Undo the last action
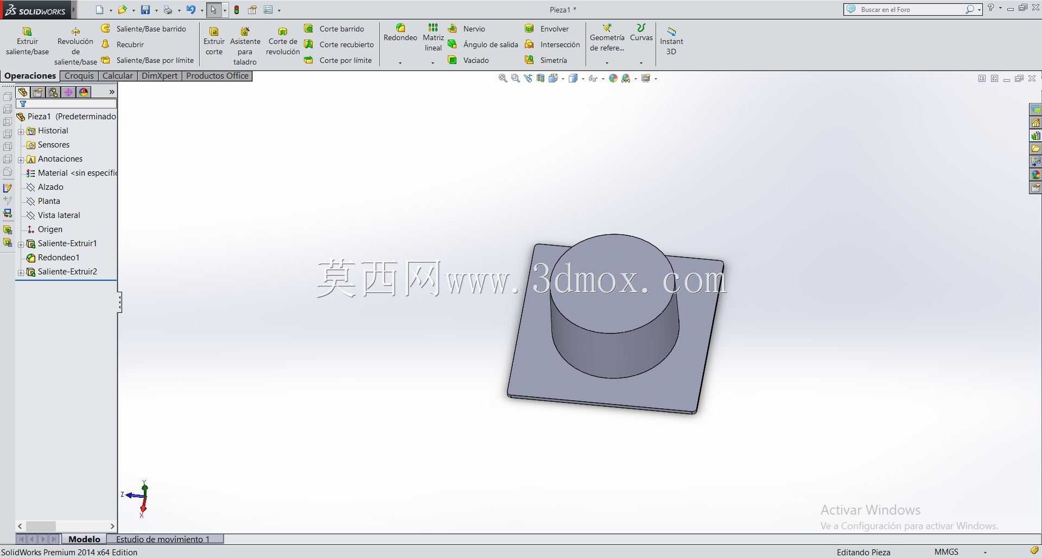The image size is (1042, 558). pyautogui.click(x=190, y=10)
